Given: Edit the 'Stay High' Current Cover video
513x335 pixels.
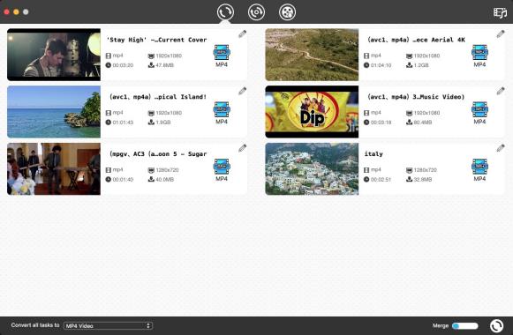Looking at the screenshot, I should coord(243,34).
